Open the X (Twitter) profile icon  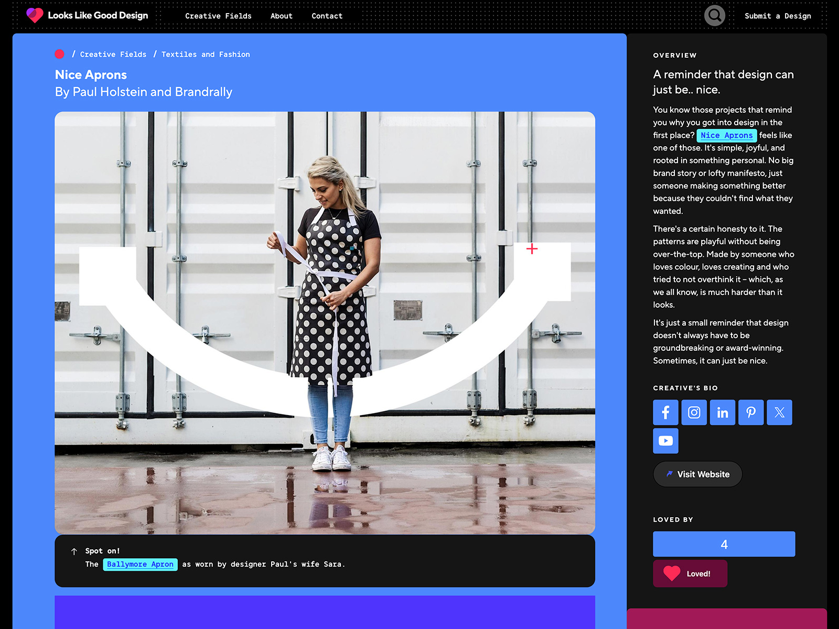(779, 413)
